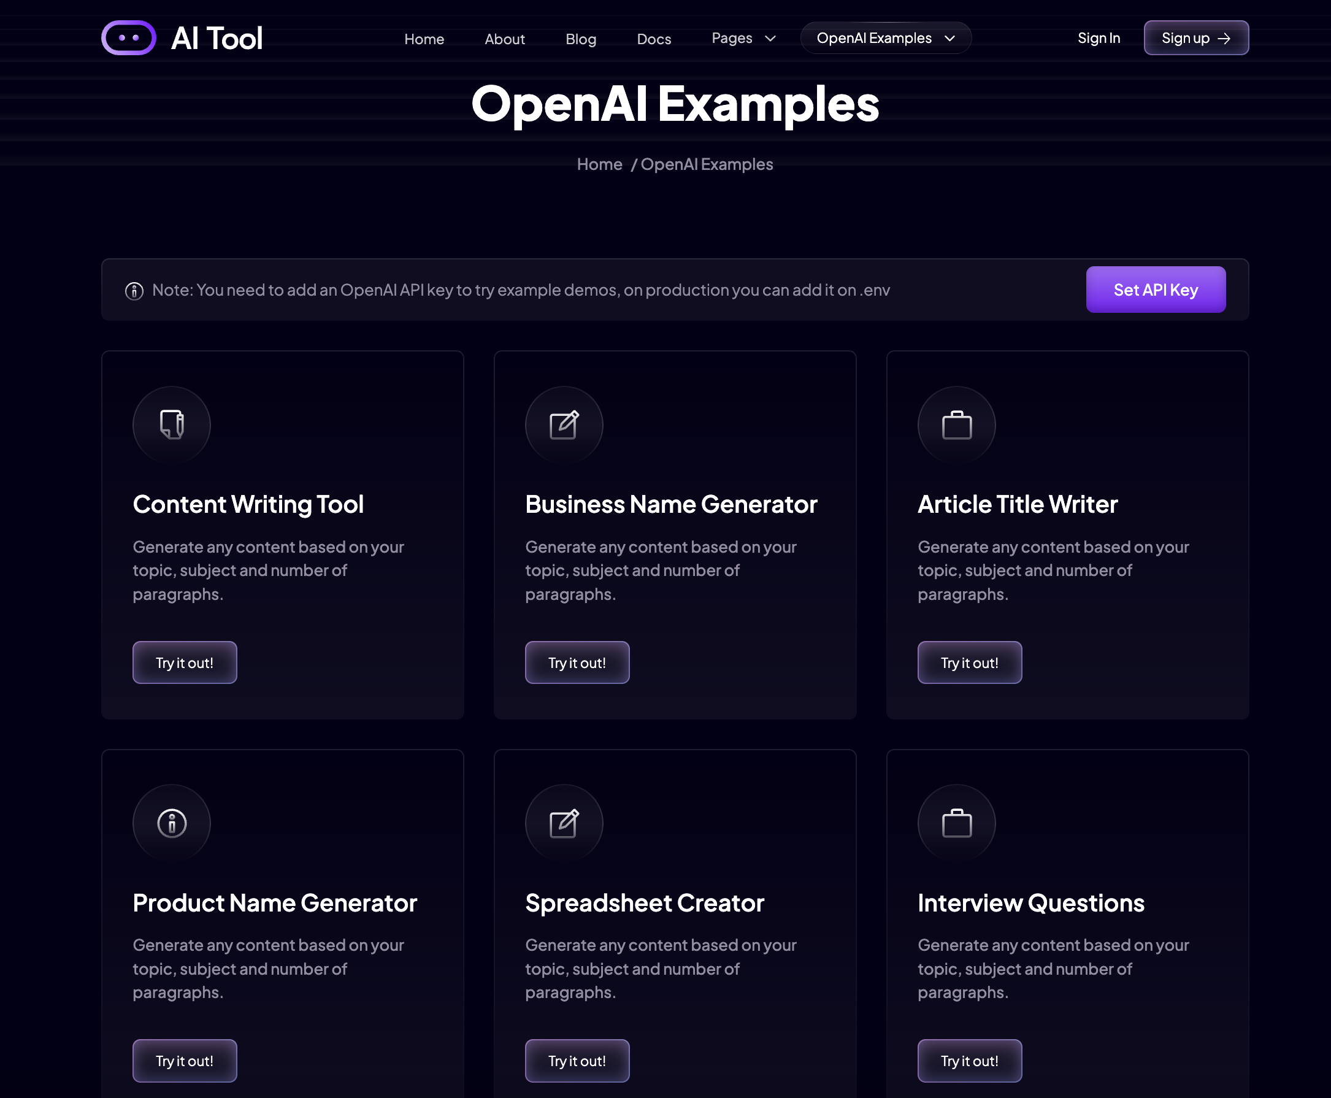1331x1098 pixels.
Task: Click the Business Name Generator heading
Action: (671, 505)
